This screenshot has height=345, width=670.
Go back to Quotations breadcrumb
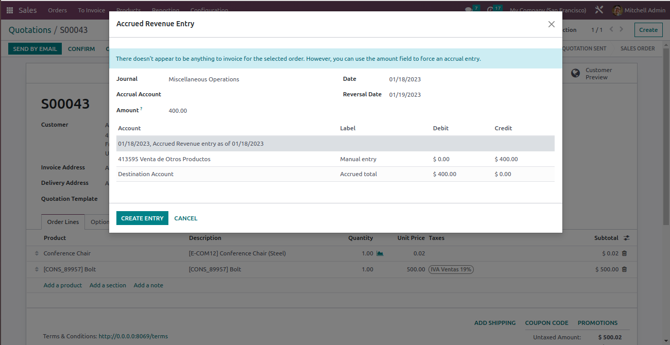point(30,30)
